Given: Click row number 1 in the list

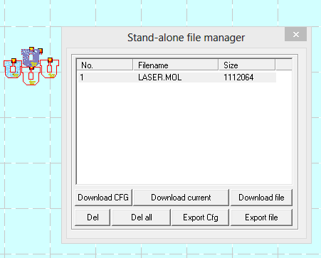Looking at the screenshot, I should 82,77.
